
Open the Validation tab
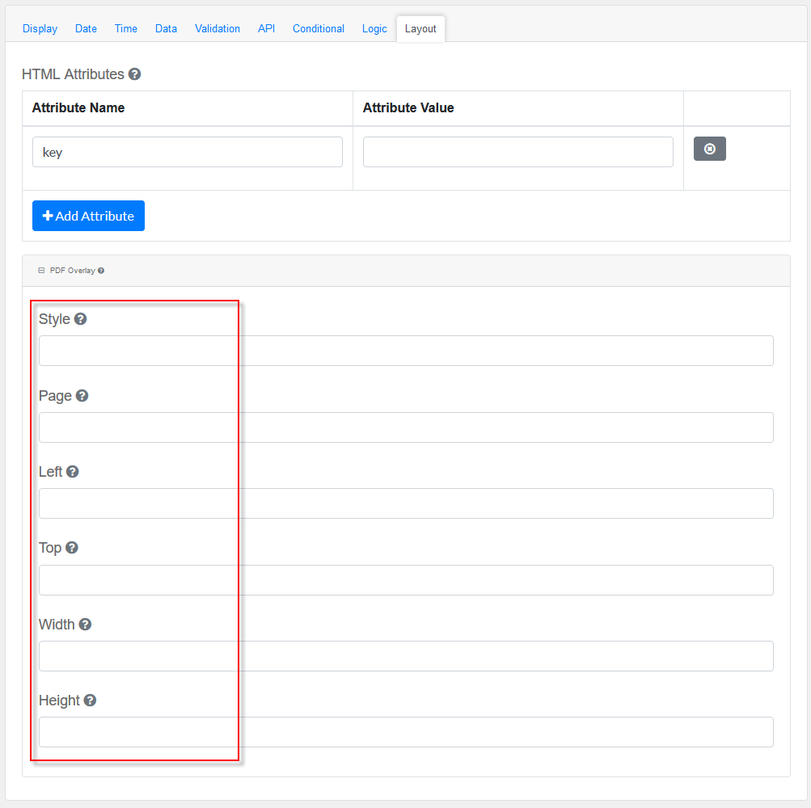(218, 28)
